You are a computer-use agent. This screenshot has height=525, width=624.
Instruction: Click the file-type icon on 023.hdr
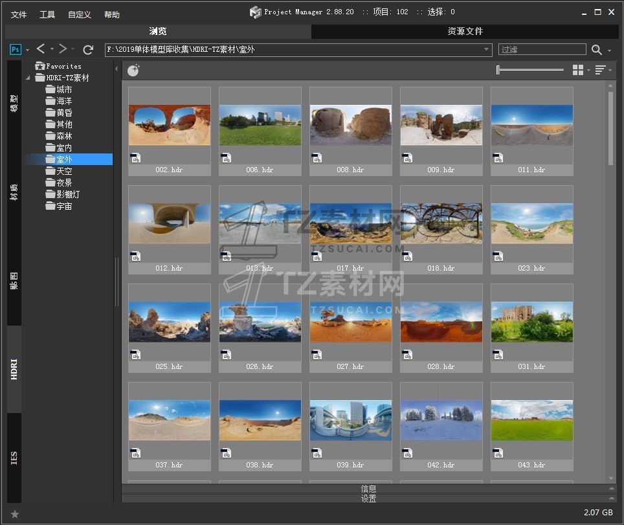click(x=498, y=256)
